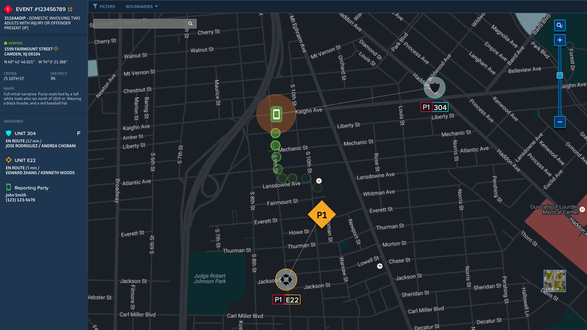Click the locate crosshair beside 1599 Fairmount Street
The width and height of the screenshot is (587, 330).
coord(56,49)
